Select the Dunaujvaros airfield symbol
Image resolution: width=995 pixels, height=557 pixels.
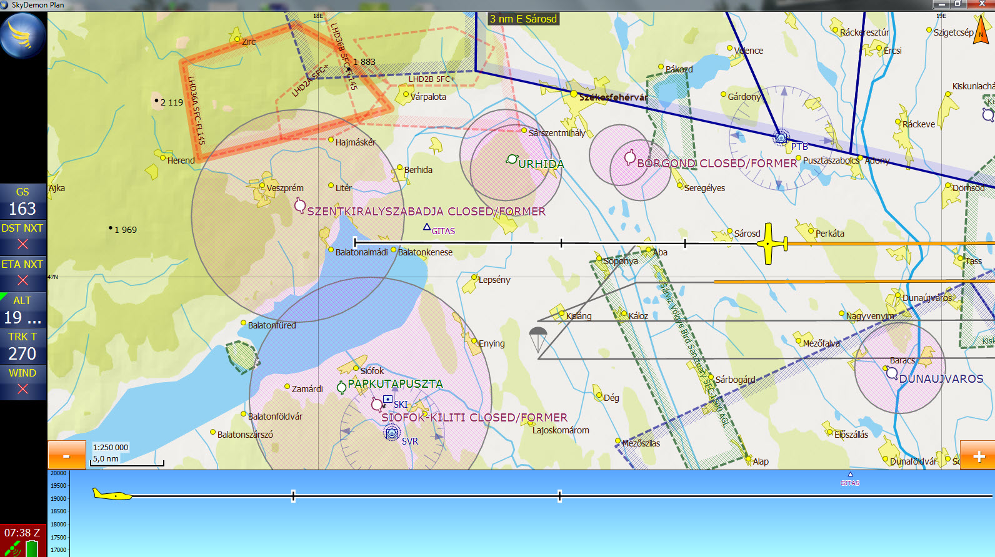pos(892,373)
